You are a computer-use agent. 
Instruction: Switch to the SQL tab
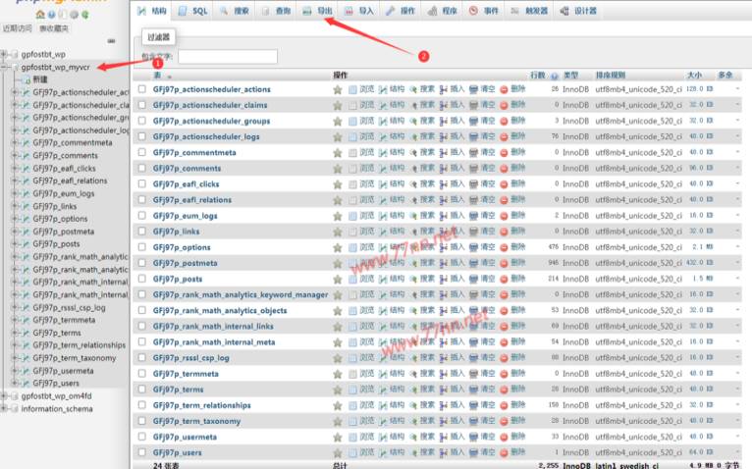(192, 11)
